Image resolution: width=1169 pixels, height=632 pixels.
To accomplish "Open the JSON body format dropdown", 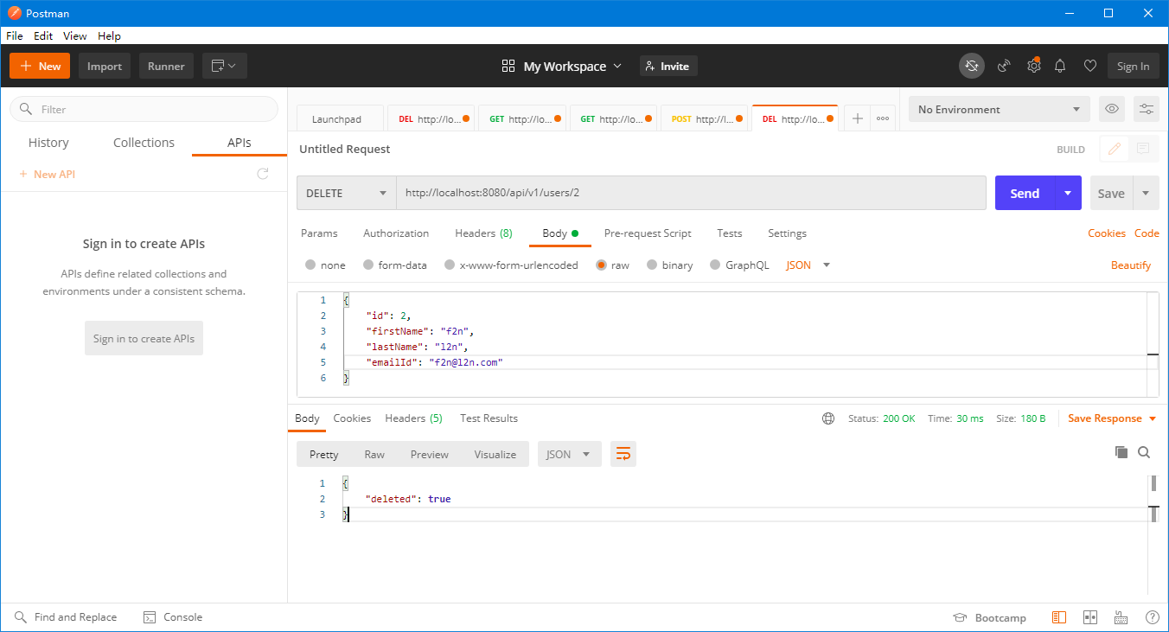I will click(808, 265).
